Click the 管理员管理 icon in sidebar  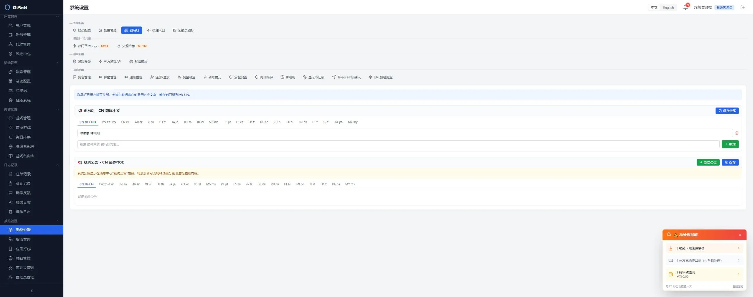(x=11, y=277)
